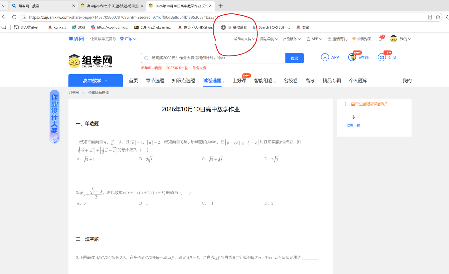Expand the 网站导航 menu

point(269,39)
